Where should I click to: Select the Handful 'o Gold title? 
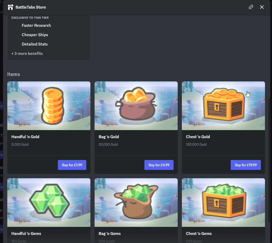point(25,137)
